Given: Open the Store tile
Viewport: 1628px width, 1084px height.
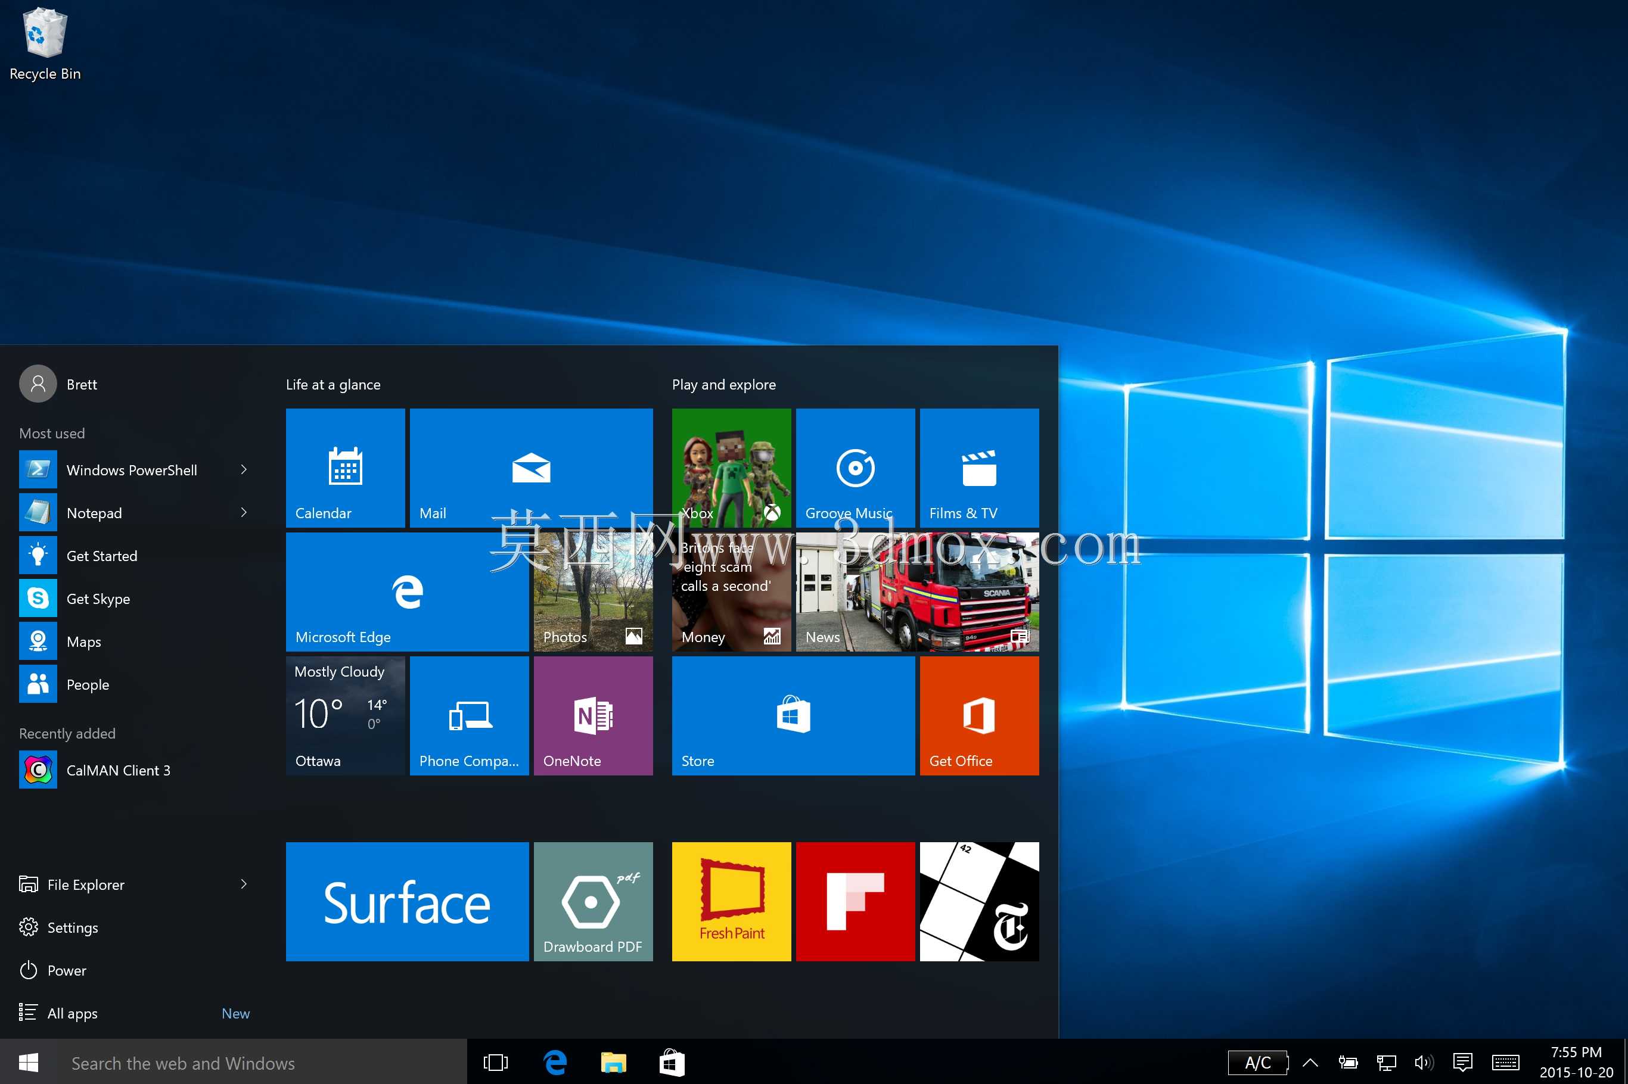Looking at the screenshot, I should 793,715.
